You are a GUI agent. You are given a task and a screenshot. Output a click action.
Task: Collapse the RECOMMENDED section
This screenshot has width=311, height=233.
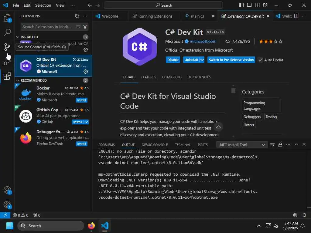pos(17,80)
